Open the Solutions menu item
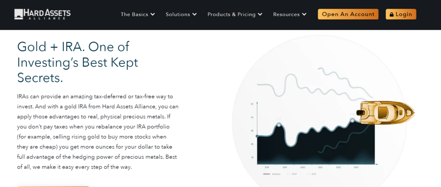 pyautogui.click(x=178, y=14)
